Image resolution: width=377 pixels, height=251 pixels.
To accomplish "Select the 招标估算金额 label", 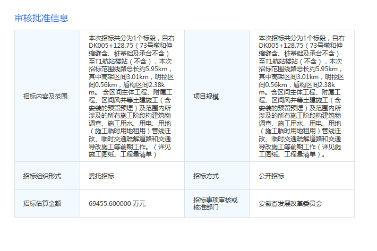I will click(x=42, y=203).
